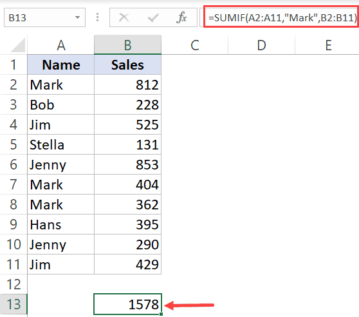
Task: Select cell with value 429
Action: pyautogui.click(x=127, y=264)
